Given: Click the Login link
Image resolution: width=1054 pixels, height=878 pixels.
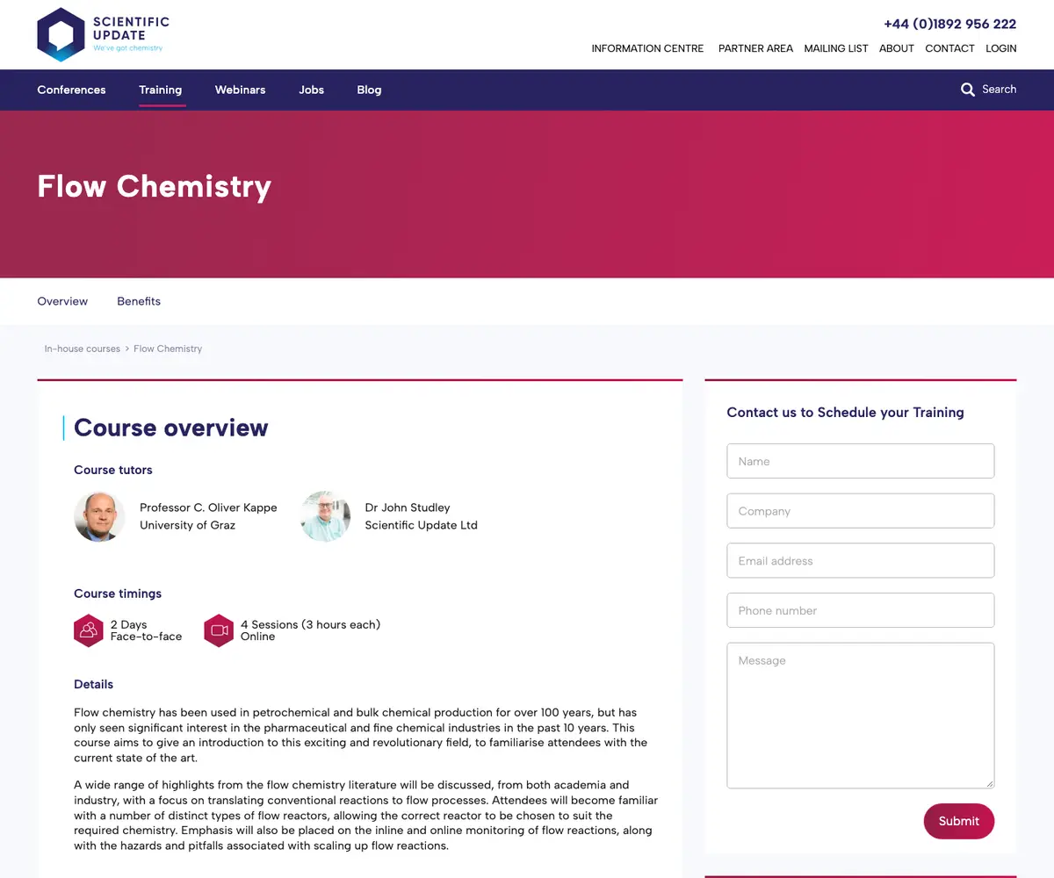Looking at the screenshot, I should [1001, 48].
